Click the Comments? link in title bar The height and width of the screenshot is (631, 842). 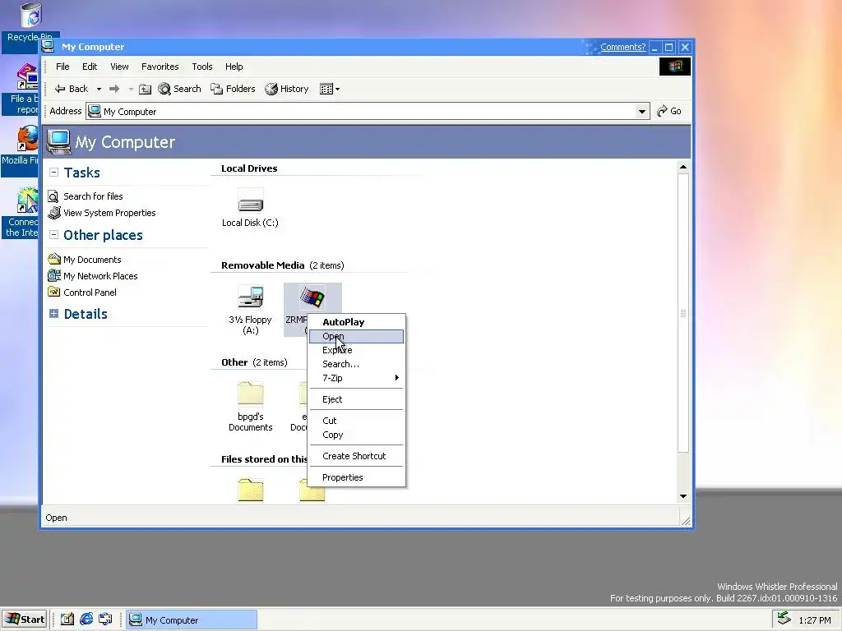tap(623, 47)
